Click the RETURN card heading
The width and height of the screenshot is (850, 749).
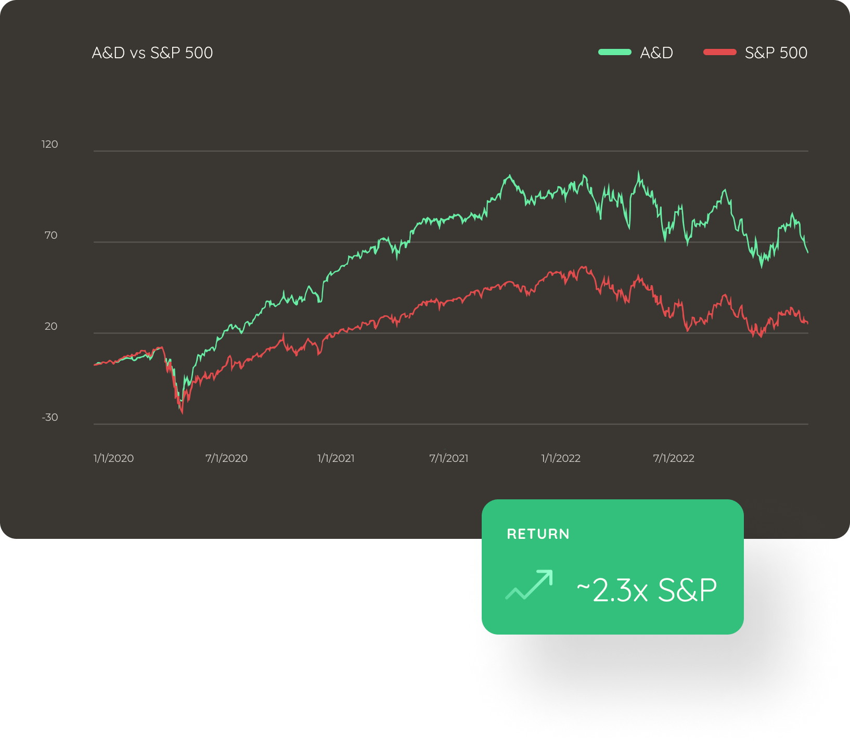tap(538, 534)
